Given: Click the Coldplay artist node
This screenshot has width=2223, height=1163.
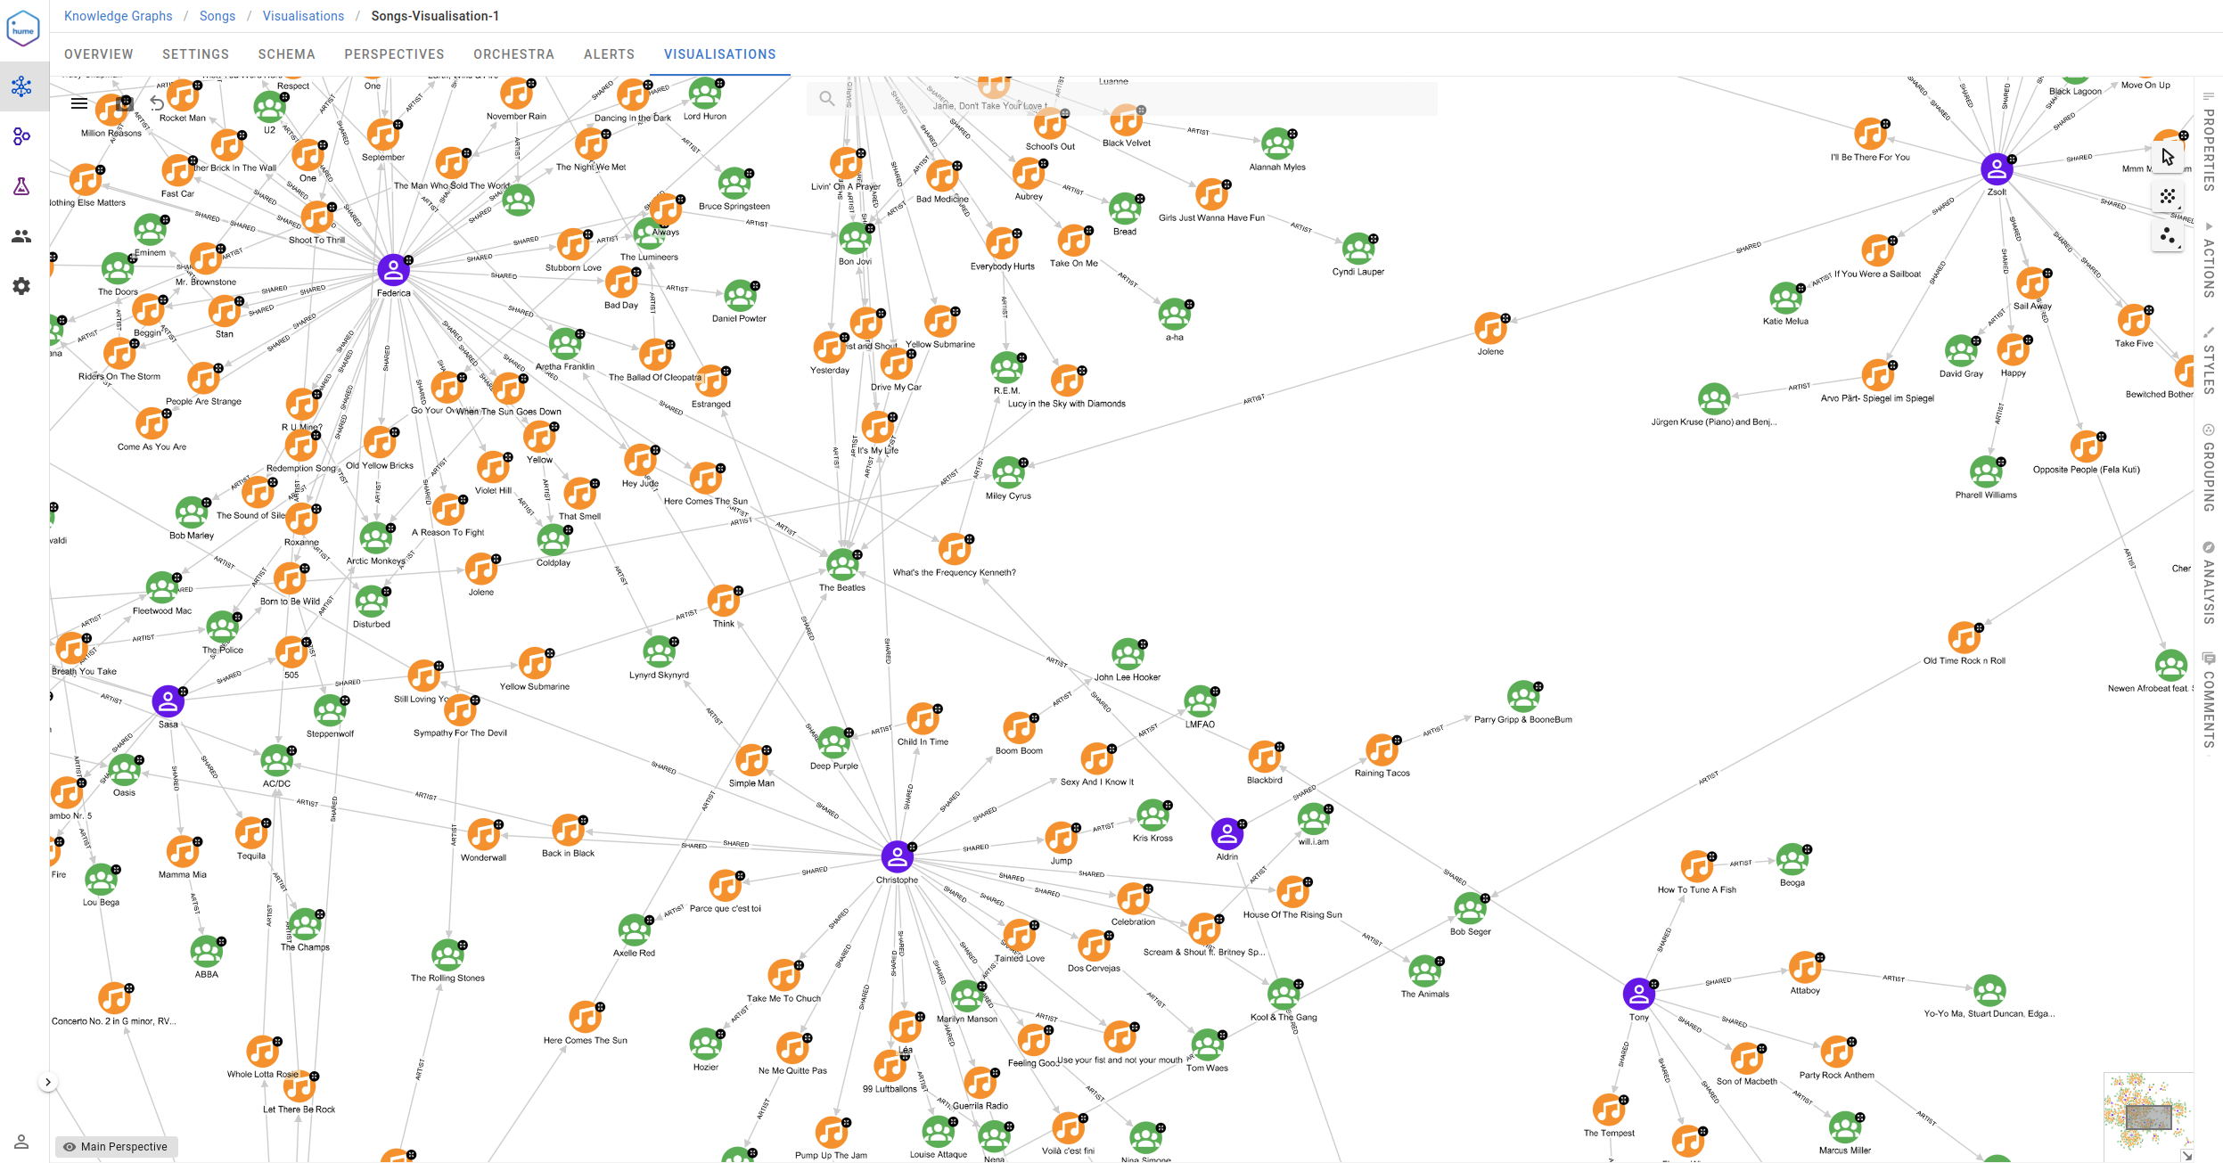Looking at the screenshot, I should pos(553,540).
